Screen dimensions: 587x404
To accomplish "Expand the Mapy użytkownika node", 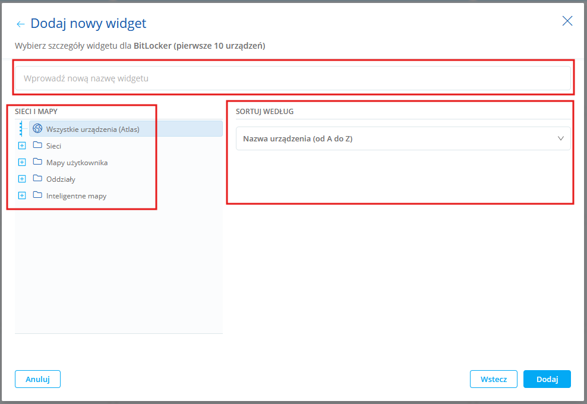I will pos(22,162).
